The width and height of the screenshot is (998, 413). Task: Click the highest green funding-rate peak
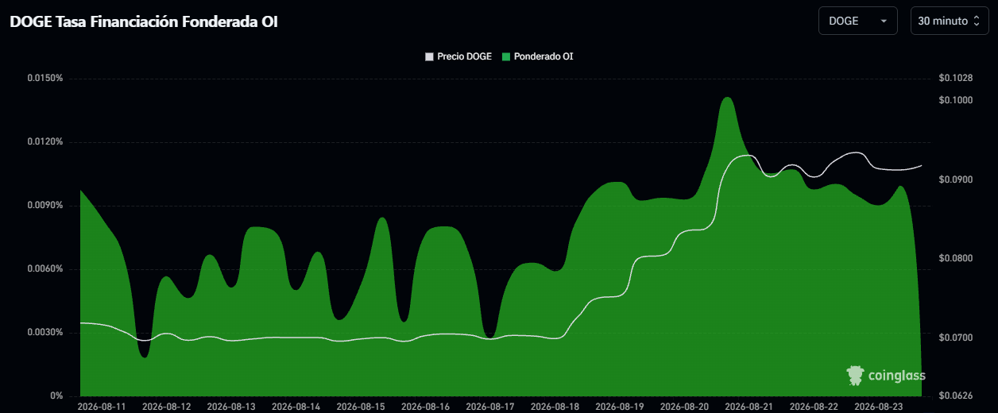pos(727,98)
